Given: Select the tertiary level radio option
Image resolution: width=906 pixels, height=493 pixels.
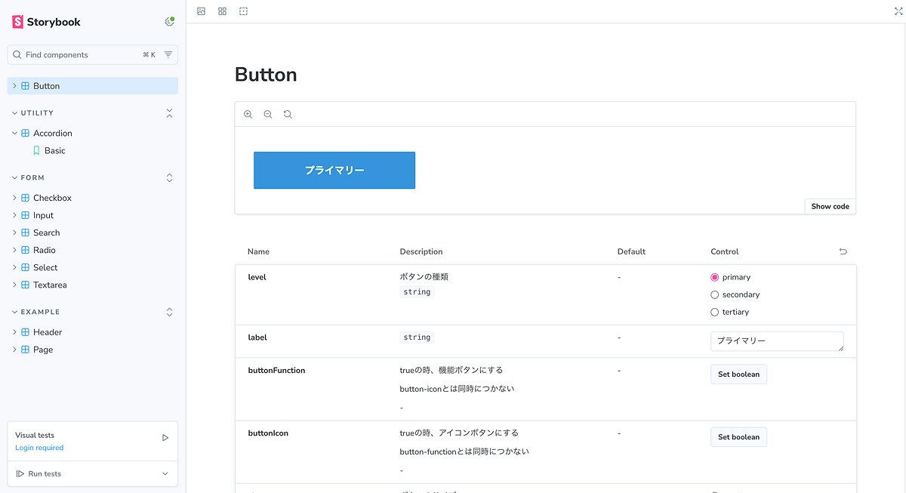Looking at the screenshot, I should 715,312.
